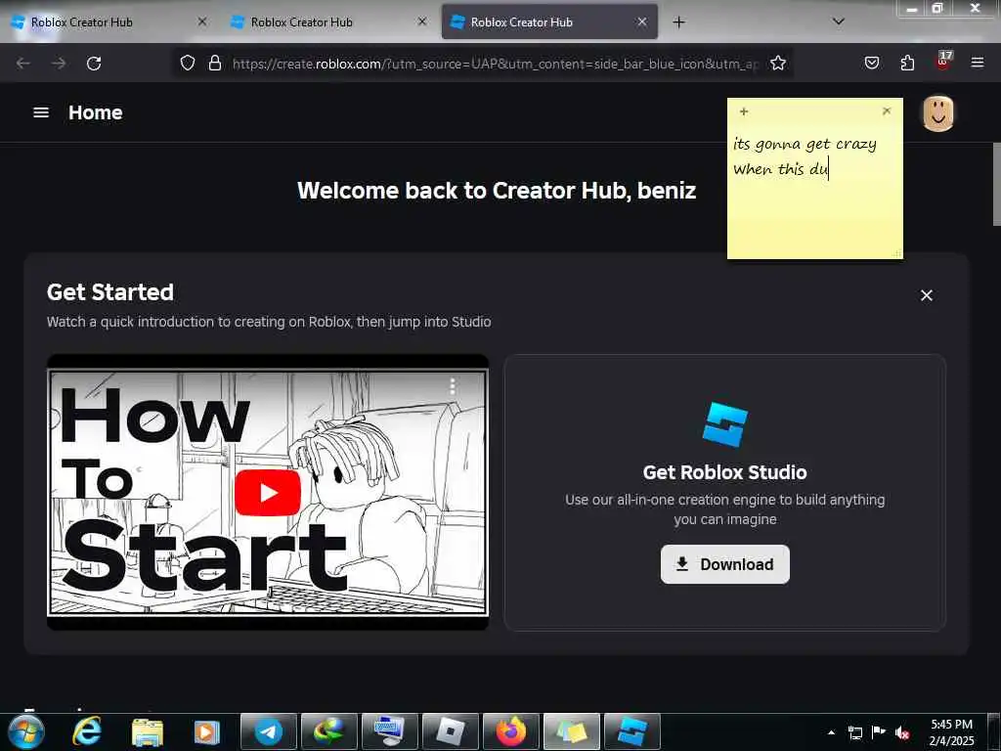Click the Get Roblox Studio title

pyautogui.click(x=724, y=472)
